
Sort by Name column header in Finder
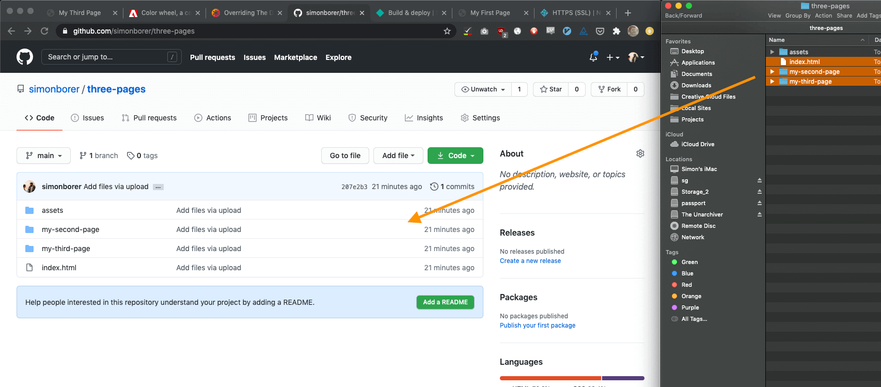pos(817,40)
